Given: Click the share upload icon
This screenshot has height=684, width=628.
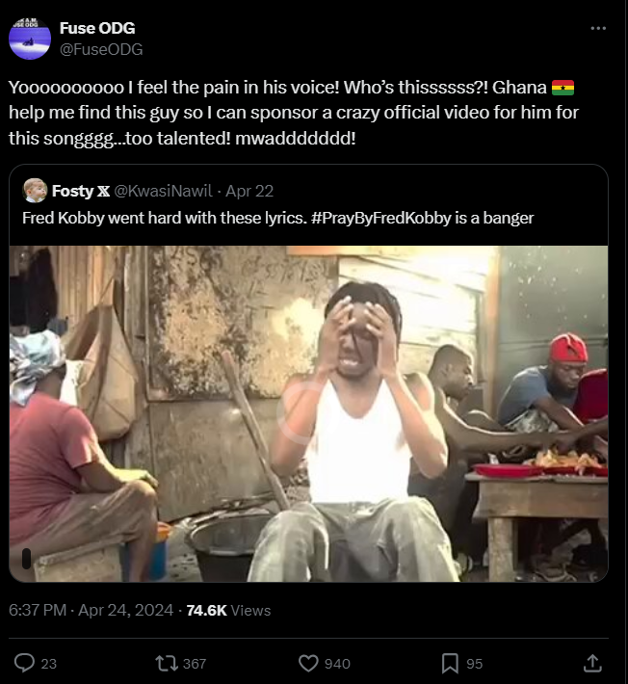Looking at the screenshot, I should pos(593,663).
